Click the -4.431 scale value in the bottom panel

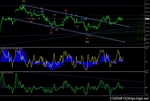click(147, 95)
